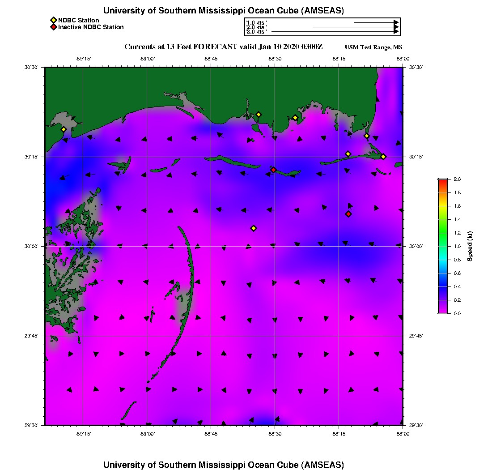Select the southernmost yellow NDBC station marker

[x=254, y=228]
